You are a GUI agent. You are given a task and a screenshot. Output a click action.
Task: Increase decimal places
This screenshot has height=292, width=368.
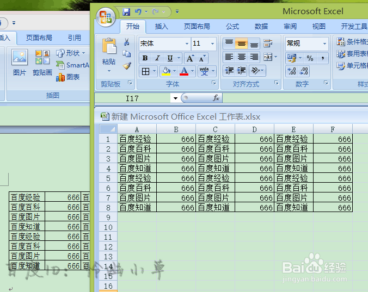click(x=291, y=71)
